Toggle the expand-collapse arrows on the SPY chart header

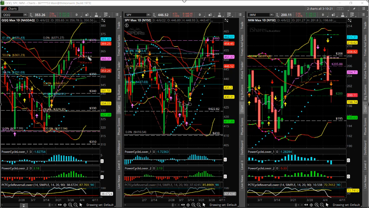click(x=226, y=21)
